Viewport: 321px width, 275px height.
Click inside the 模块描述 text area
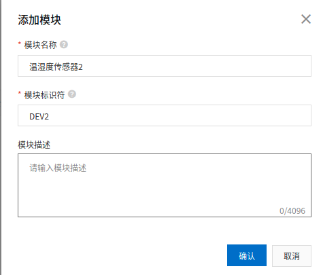(165, 185)
